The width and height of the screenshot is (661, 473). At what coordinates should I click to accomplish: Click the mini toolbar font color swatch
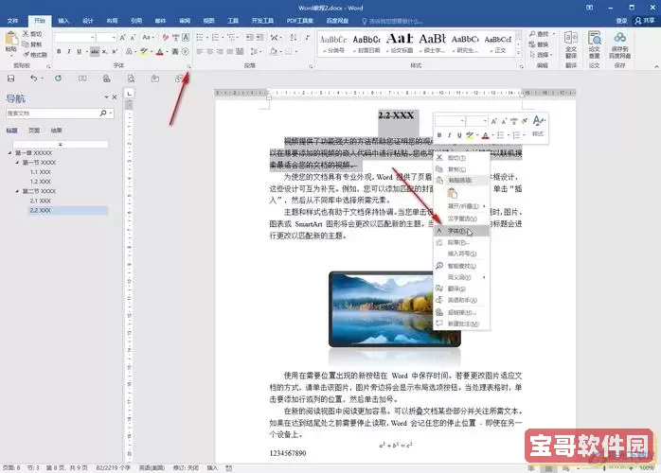485,135
